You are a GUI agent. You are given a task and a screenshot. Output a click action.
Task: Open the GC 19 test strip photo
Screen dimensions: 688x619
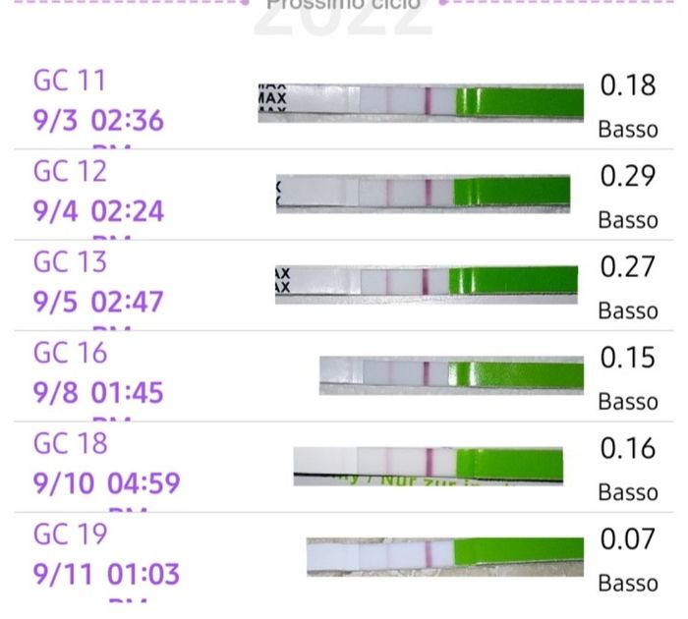[444, 555]
